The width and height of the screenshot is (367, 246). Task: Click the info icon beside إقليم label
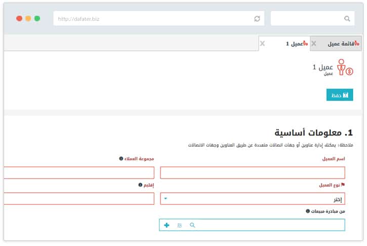(140, 185)
